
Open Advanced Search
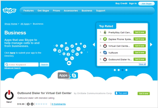tap(12, 68)
